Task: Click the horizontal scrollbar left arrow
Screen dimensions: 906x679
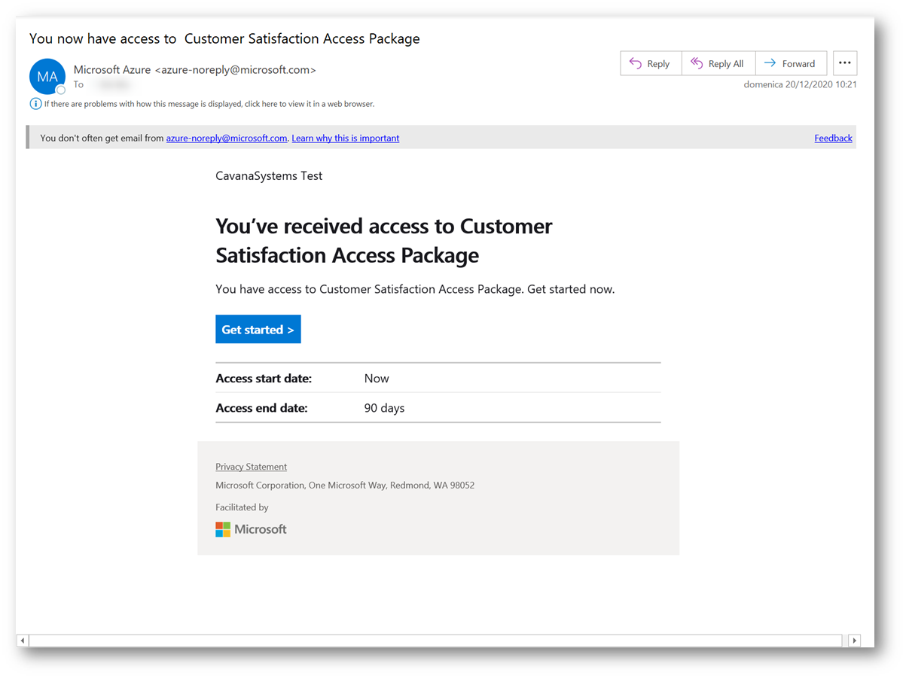Action: click(23, 641)
